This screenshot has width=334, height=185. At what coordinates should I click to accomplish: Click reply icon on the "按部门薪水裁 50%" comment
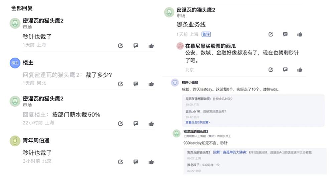pos(136,123)
